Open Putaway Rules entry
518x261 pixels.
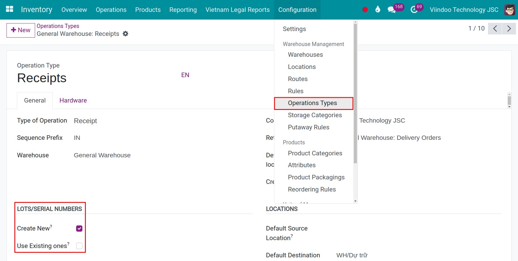(x=309, y=127)
